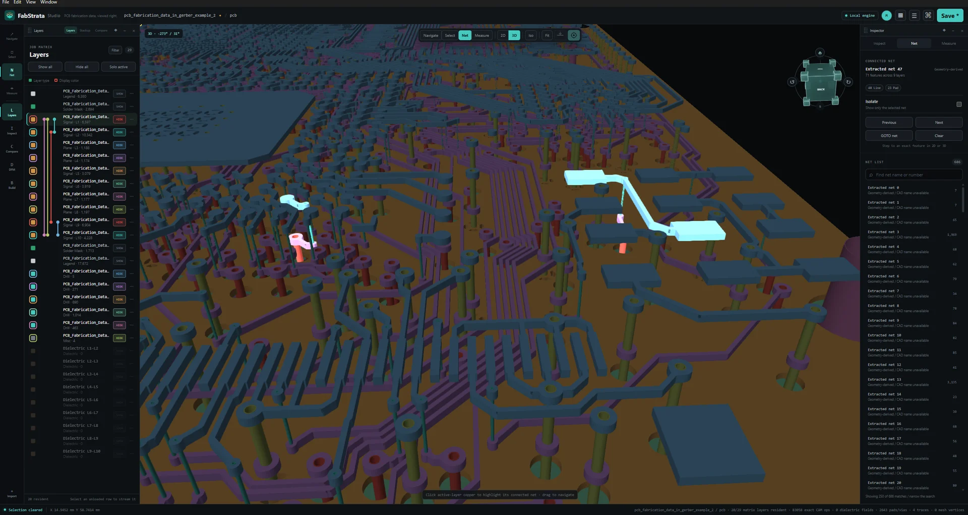Enable the Isolate selected net checkbox

pos(959,104)
